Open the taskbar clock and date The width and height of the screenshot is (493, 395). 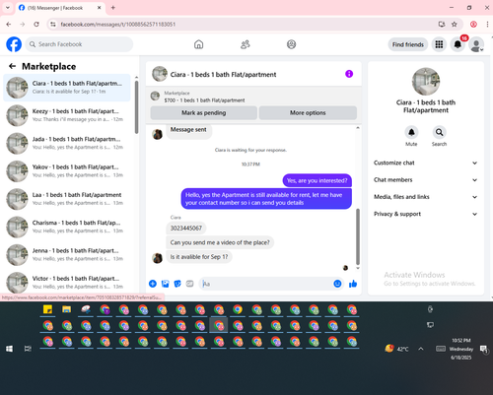[461, 349]
